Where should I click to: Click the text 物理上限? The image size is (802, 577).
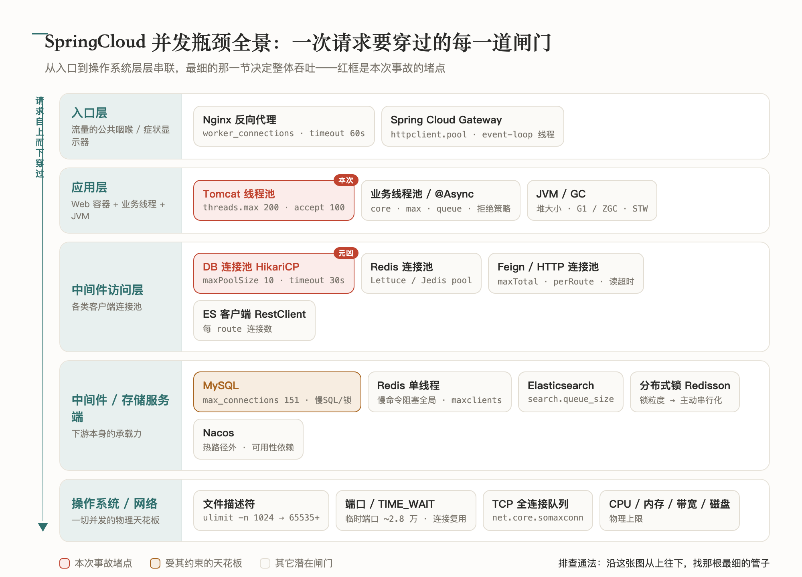coord(626,519)
